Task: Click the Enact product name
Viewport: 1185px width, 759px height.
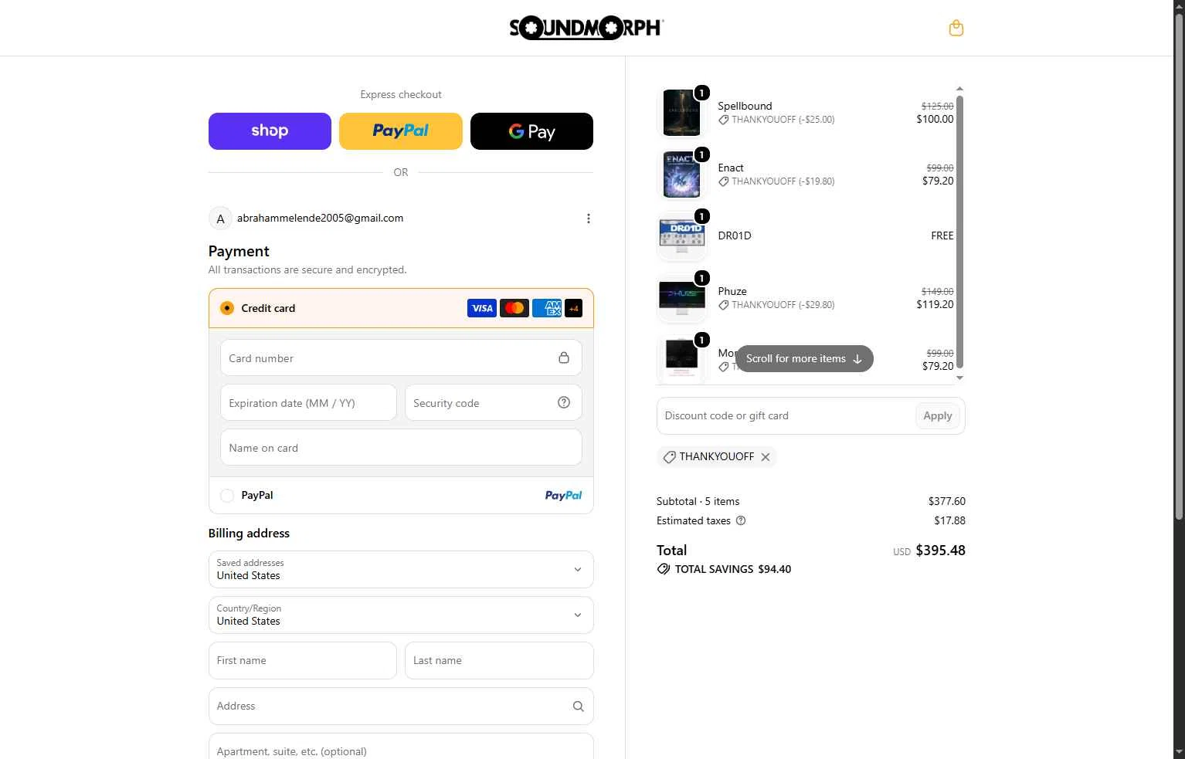Action: coord(731,168)
